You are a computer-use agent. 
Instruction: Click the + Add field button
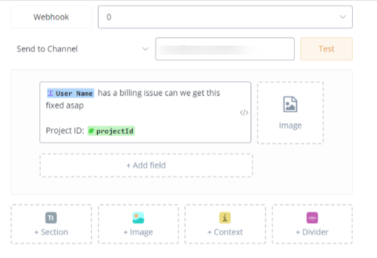click(146, 165)
